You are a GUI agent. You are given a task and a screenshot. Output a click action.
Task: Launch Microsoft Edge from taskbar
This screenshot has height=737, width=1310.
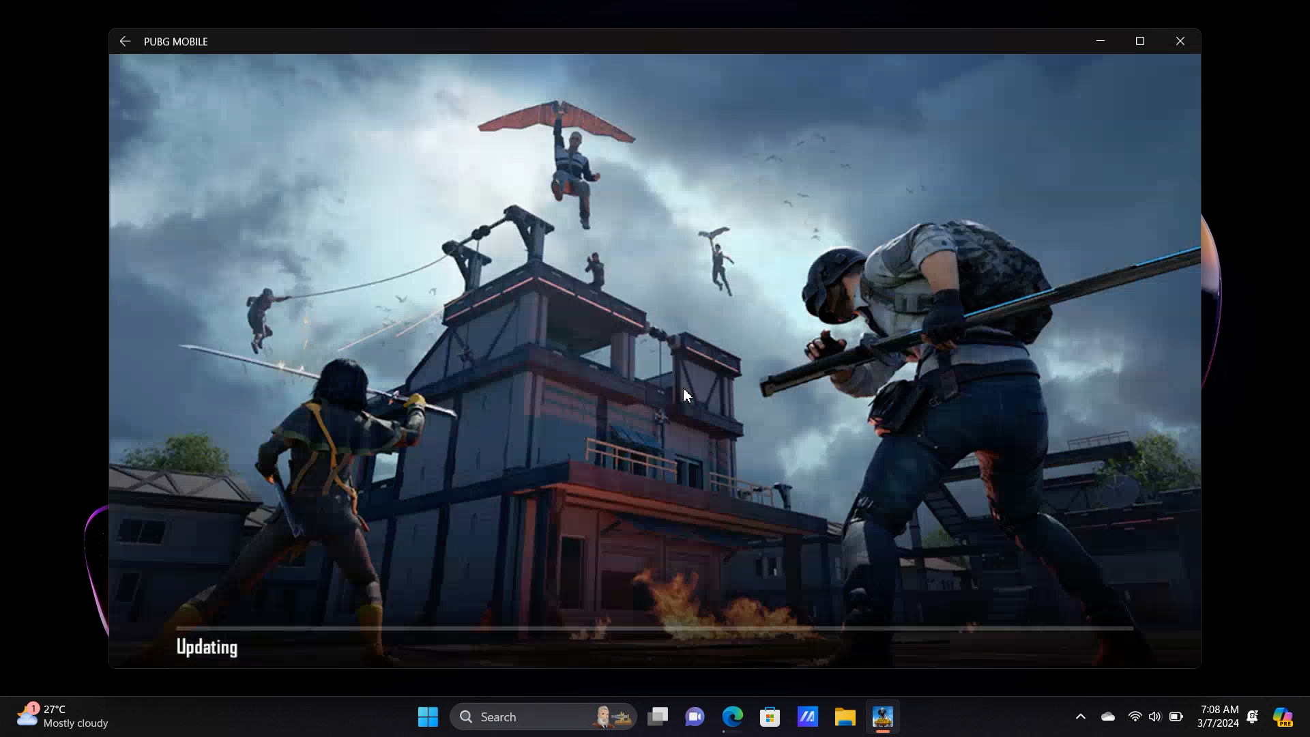(732, 717)
